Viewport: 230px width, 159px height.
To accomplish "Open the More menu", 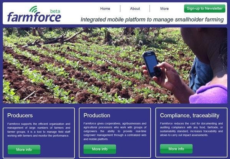I will (164, 9).
